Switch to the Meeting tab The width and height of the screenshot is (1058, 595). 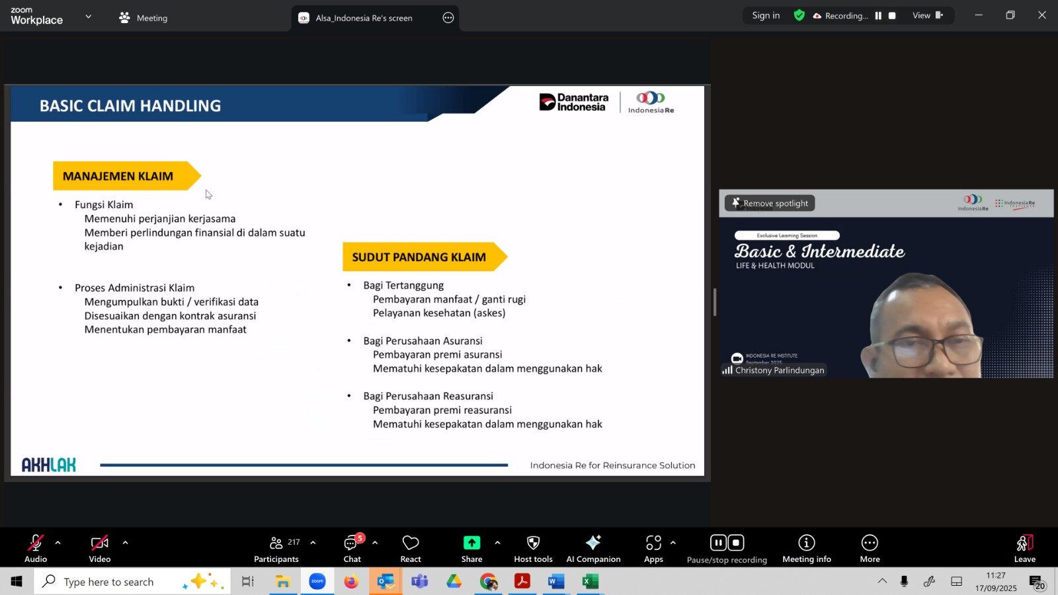[143, 18]
